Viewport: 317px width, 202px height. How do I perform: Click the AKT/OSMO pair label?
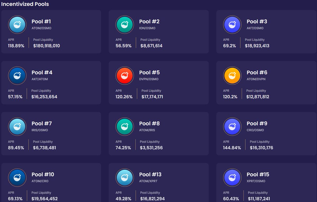click(x=255, y=28)
